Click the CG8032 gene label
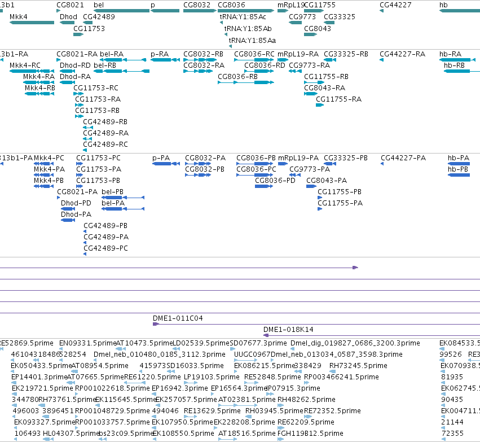Image resolution: width=480 pixels, height=442 pixels. click(197, 5)
